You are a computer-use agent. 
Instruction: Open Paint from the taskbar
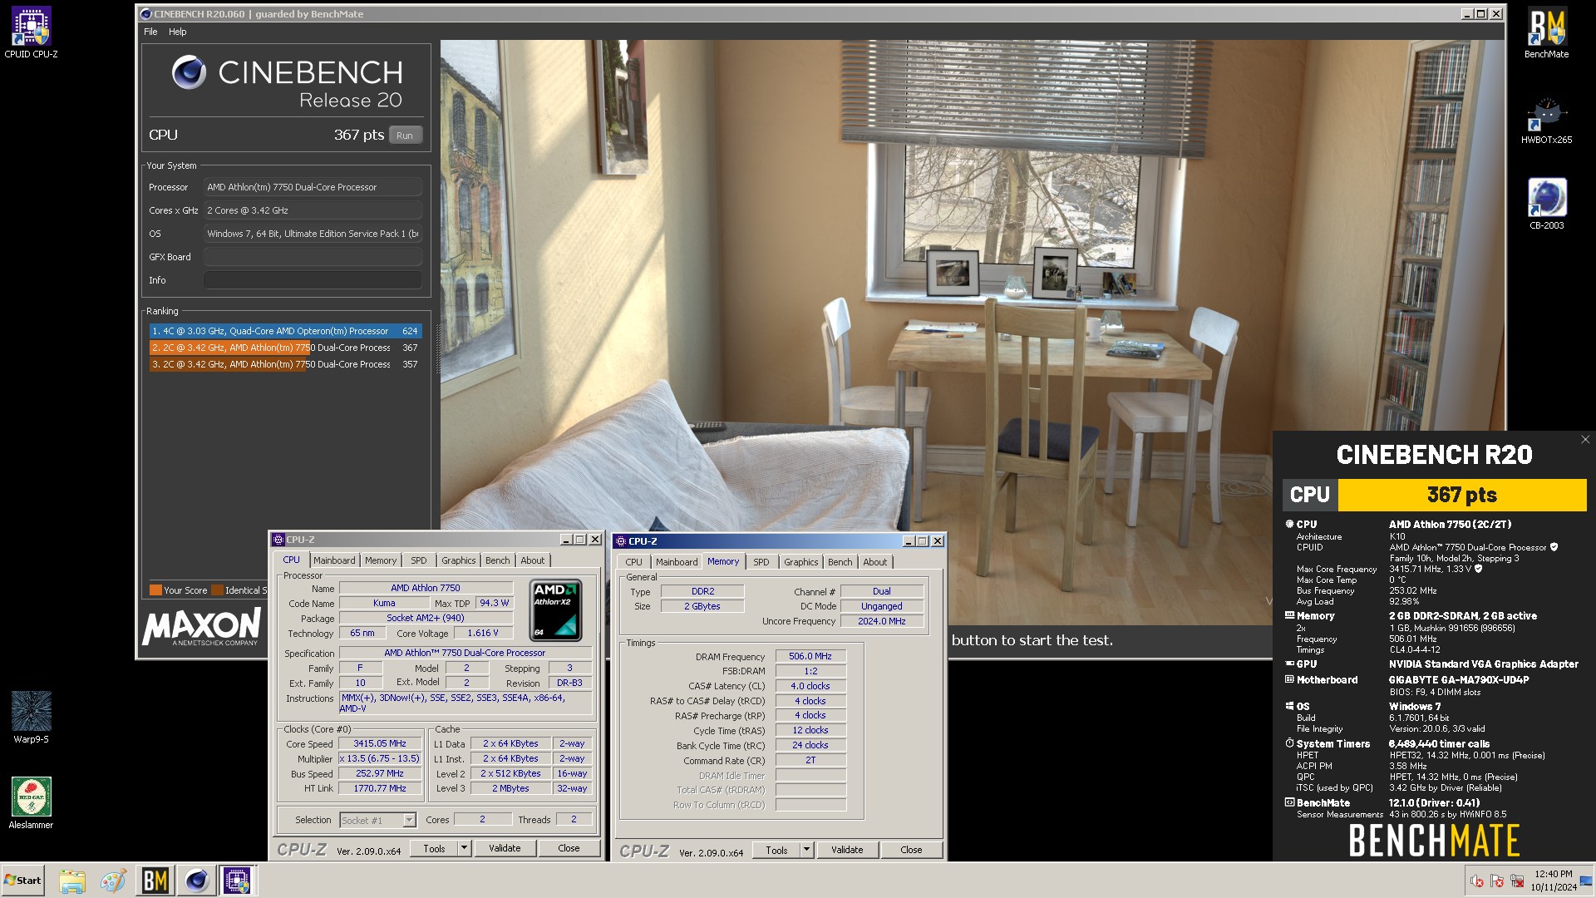[114, 881]
